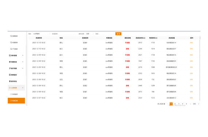
Task: Open details link for the row with 2323 total duration
Action: point(191,98)
